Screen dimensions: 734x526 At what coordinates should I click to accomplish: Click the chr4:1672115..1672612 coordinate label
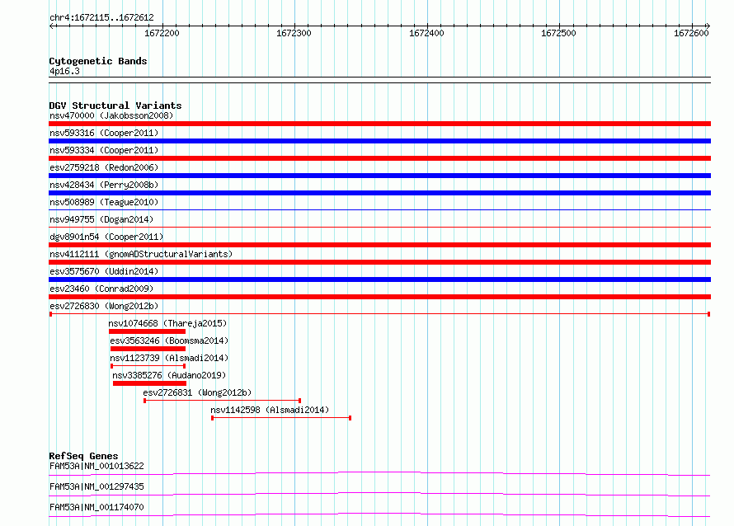click(x=101, y=18)
